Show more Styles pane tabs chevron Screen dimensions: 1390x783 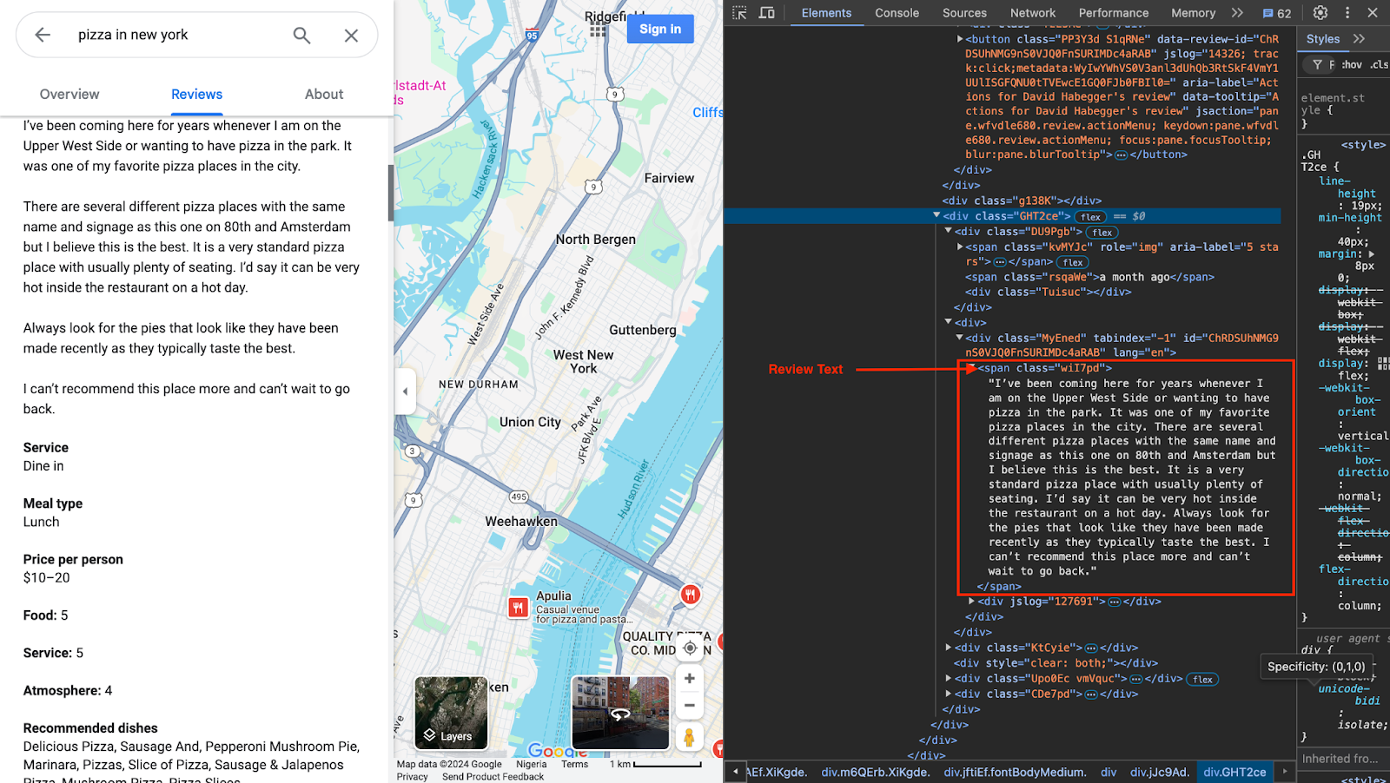click(x=1359, y=39)
